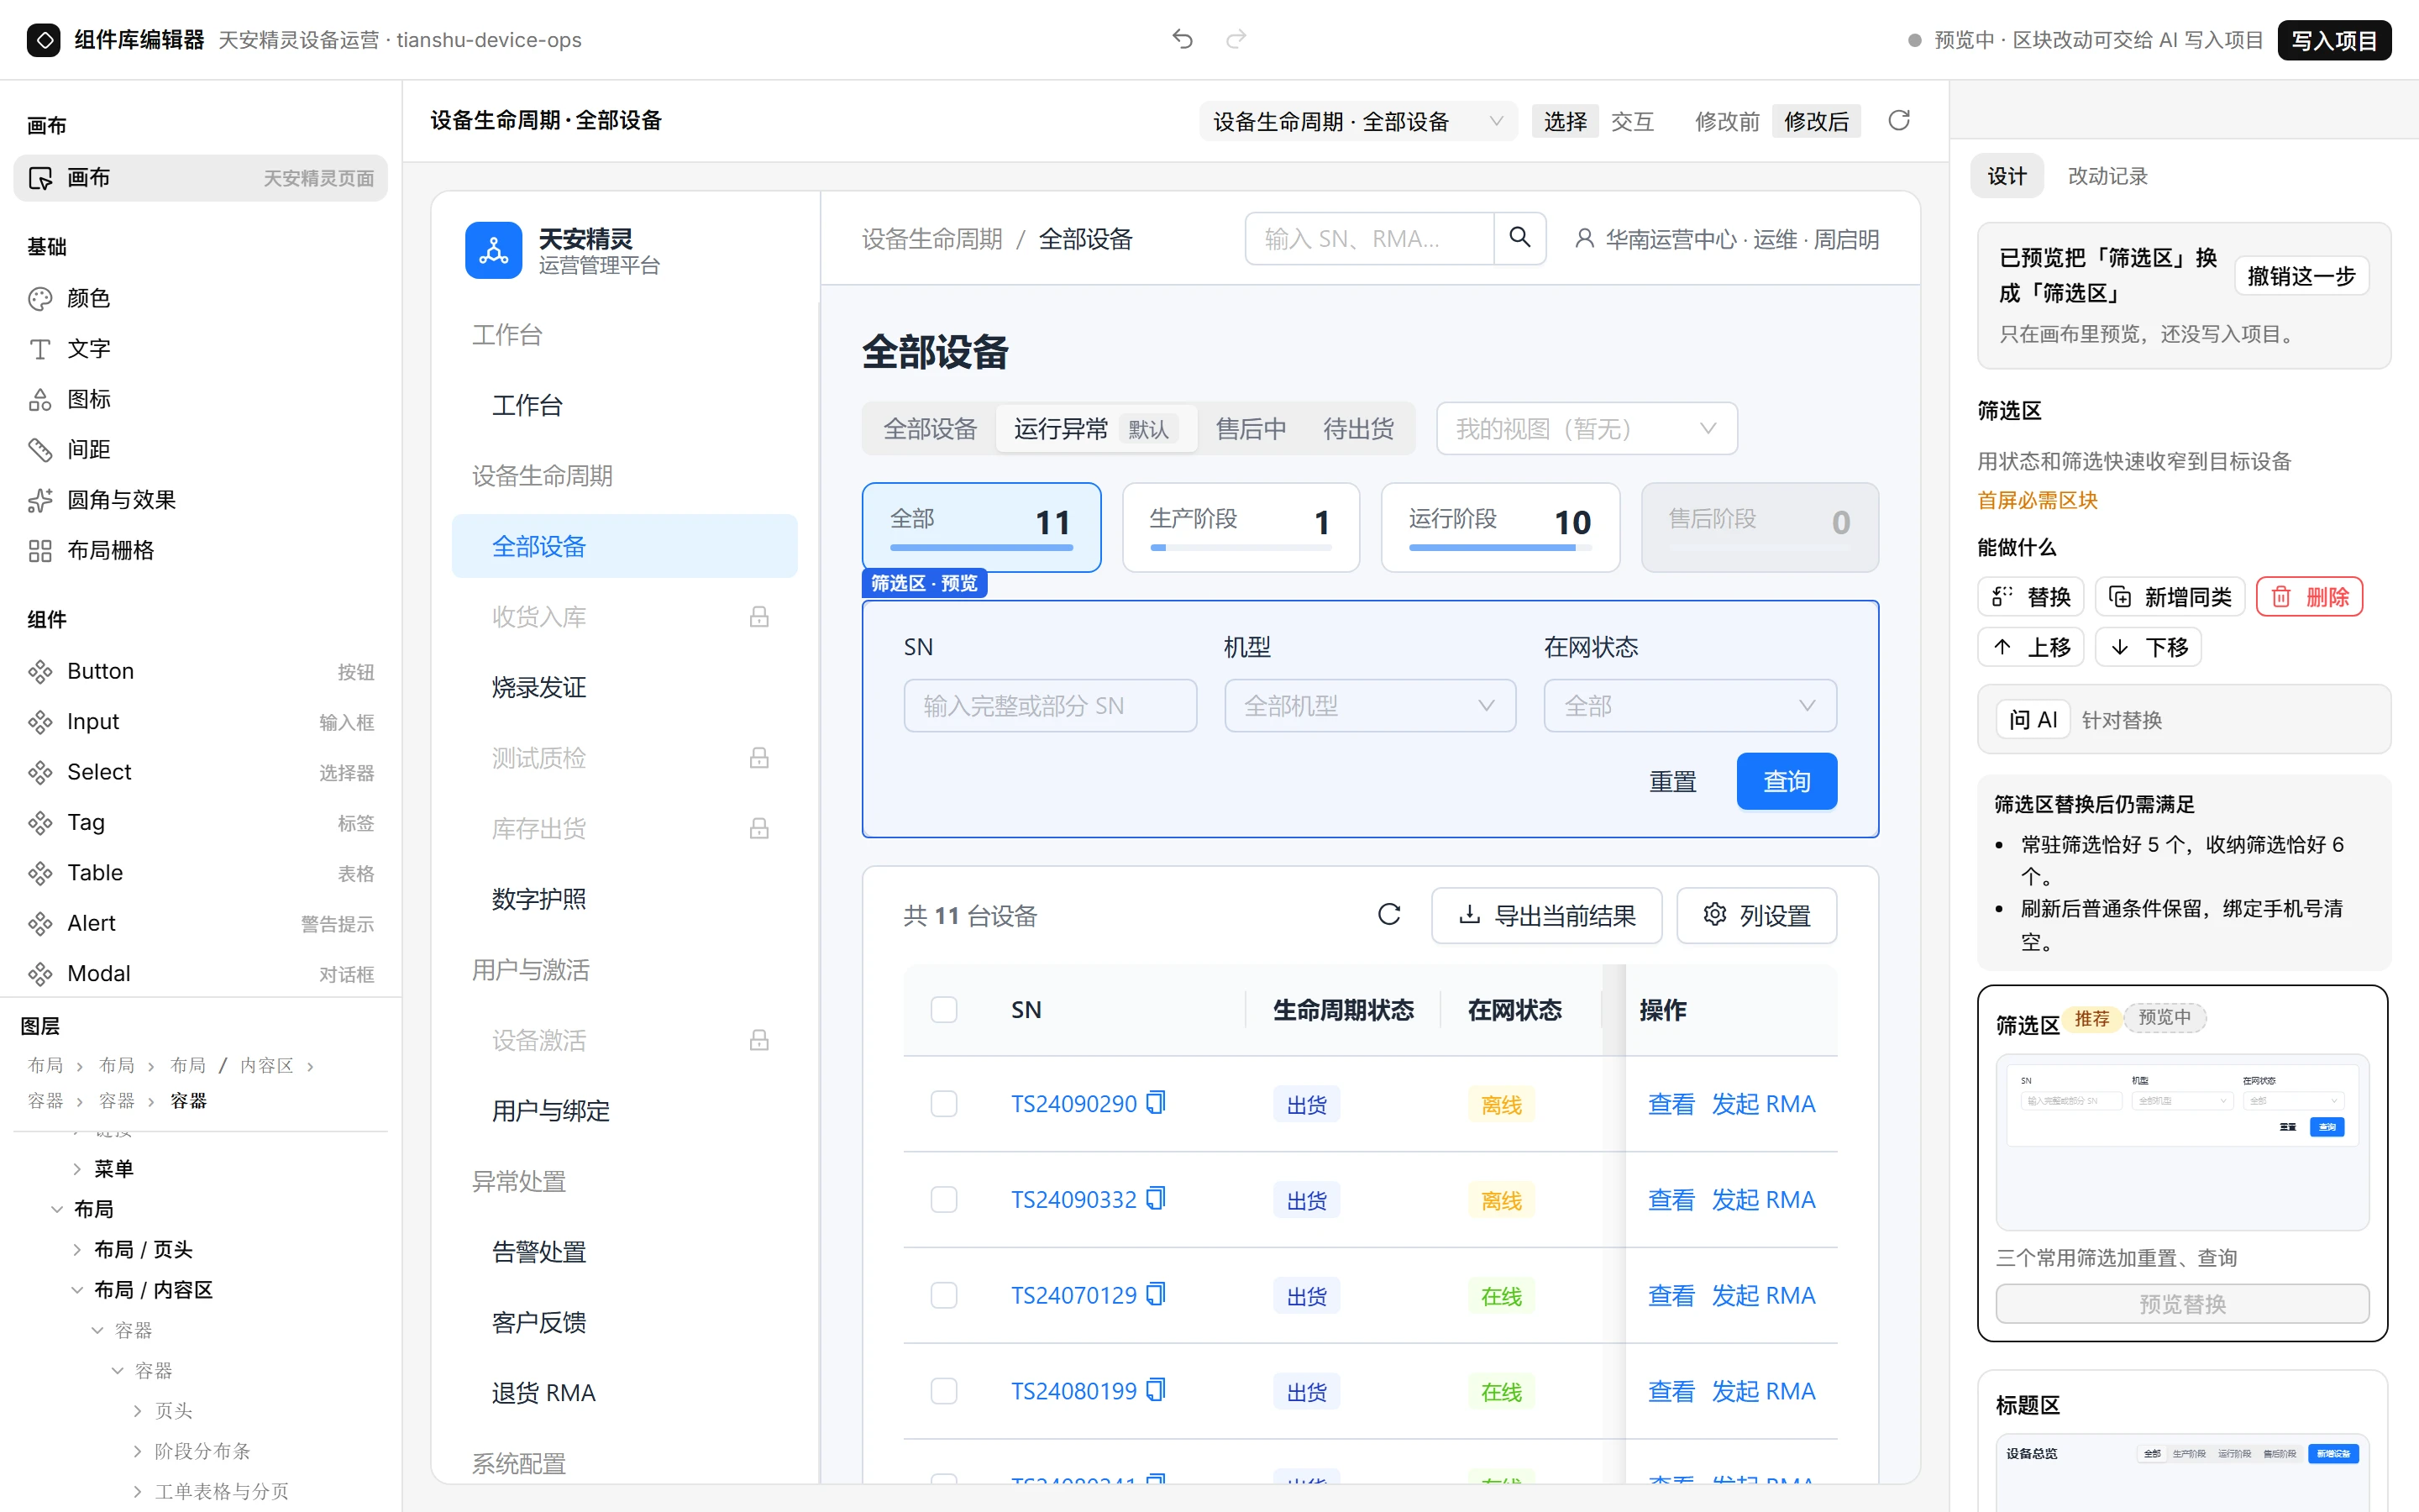Click the lock icon beside 收货入库
This screenshot has width=2419, height=1512.
point(758,617)
